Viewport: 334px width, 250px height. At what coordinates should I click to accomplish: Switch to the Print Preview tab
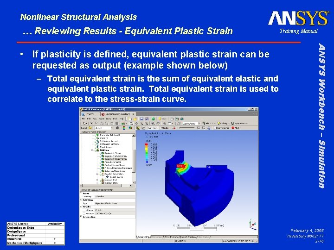[172, 237]
